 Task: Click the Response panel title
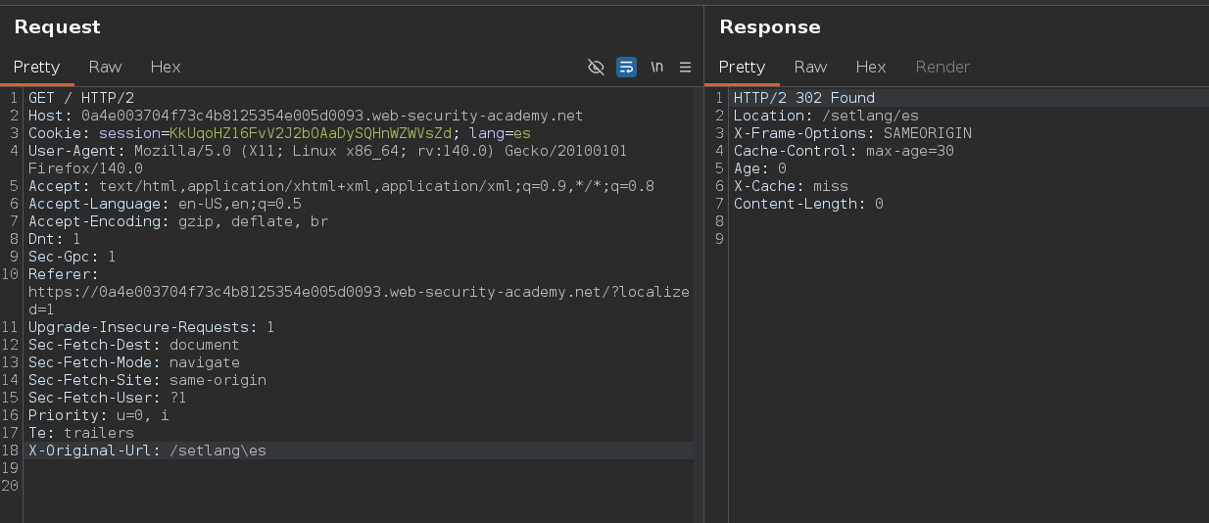coord(770,27)
